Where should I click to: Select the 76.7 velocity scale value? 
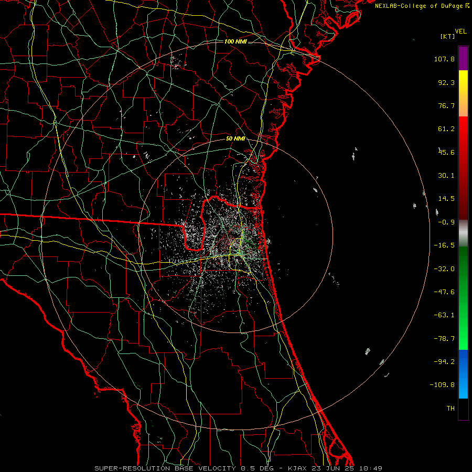point(446,105)
